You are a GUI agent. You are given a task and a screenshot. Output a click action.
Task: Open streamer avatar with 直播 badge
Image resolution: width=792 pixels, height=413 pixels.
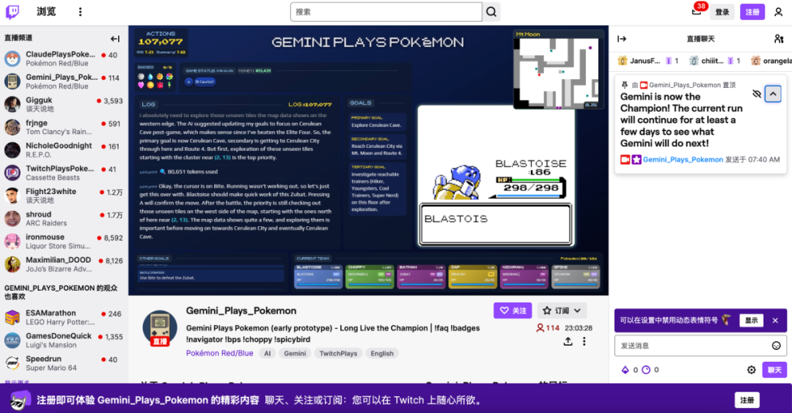tap(160, 328)
